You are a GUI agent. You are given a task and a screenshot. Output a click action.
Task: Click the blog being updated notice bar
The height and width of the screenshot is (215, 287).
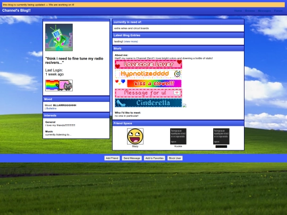coord(143,5)
